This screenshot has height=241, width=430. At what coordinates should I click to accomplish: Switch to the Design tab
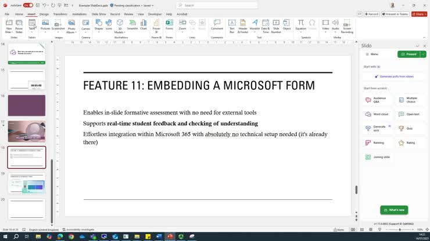tap(44, 14)
